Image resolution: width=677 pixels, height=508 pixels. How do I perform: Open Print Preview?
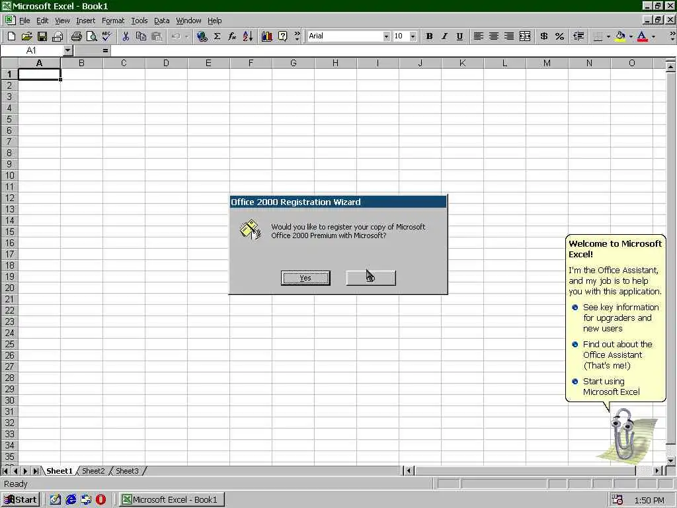tap(91, 37)
